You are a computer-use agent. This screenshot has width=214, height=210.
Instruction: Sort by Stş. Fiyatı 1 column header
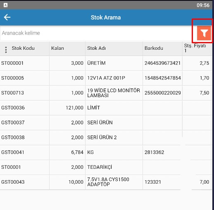tap(195, 48)
